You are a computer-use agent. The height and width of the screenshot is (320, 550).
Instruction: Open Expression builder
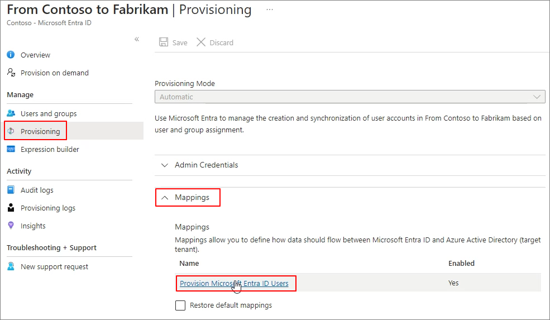50,150
